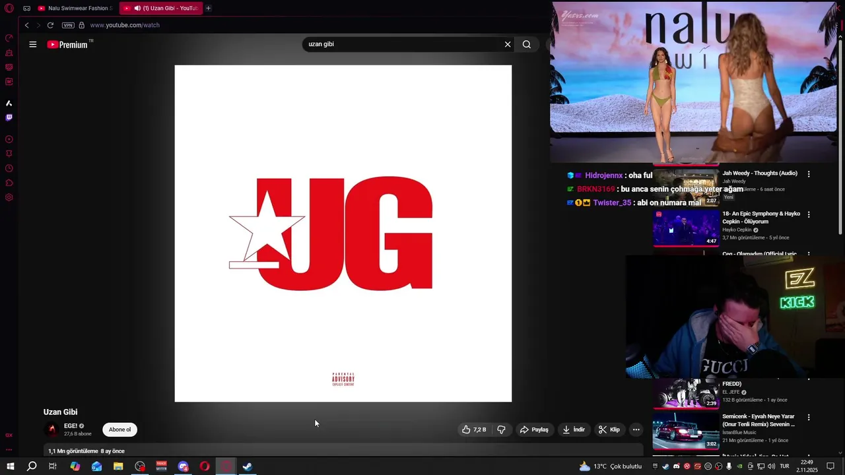Viewport: 845px width, 475px height.
Task: Click the site lock icon in address bar
Action: 82,25
